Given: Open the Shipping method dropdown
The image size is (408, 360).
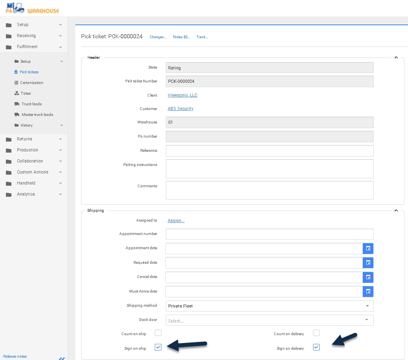Looking at the screenshot, I should click(x=269, y=306).
